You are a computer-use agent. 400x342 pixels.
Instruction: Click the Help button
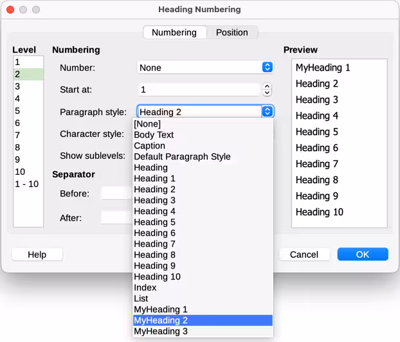[37, 255]
